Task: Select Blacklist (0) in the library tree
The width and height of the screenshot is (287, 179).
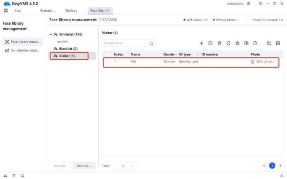Action: (68, 48)
